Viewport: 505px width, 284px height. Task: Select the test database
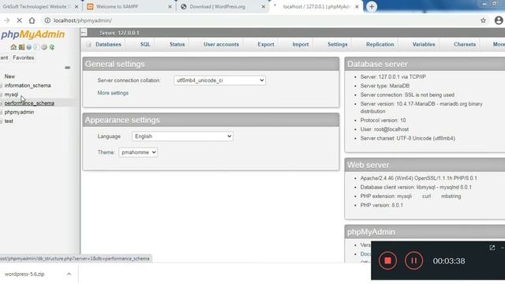tap(9, 121)
